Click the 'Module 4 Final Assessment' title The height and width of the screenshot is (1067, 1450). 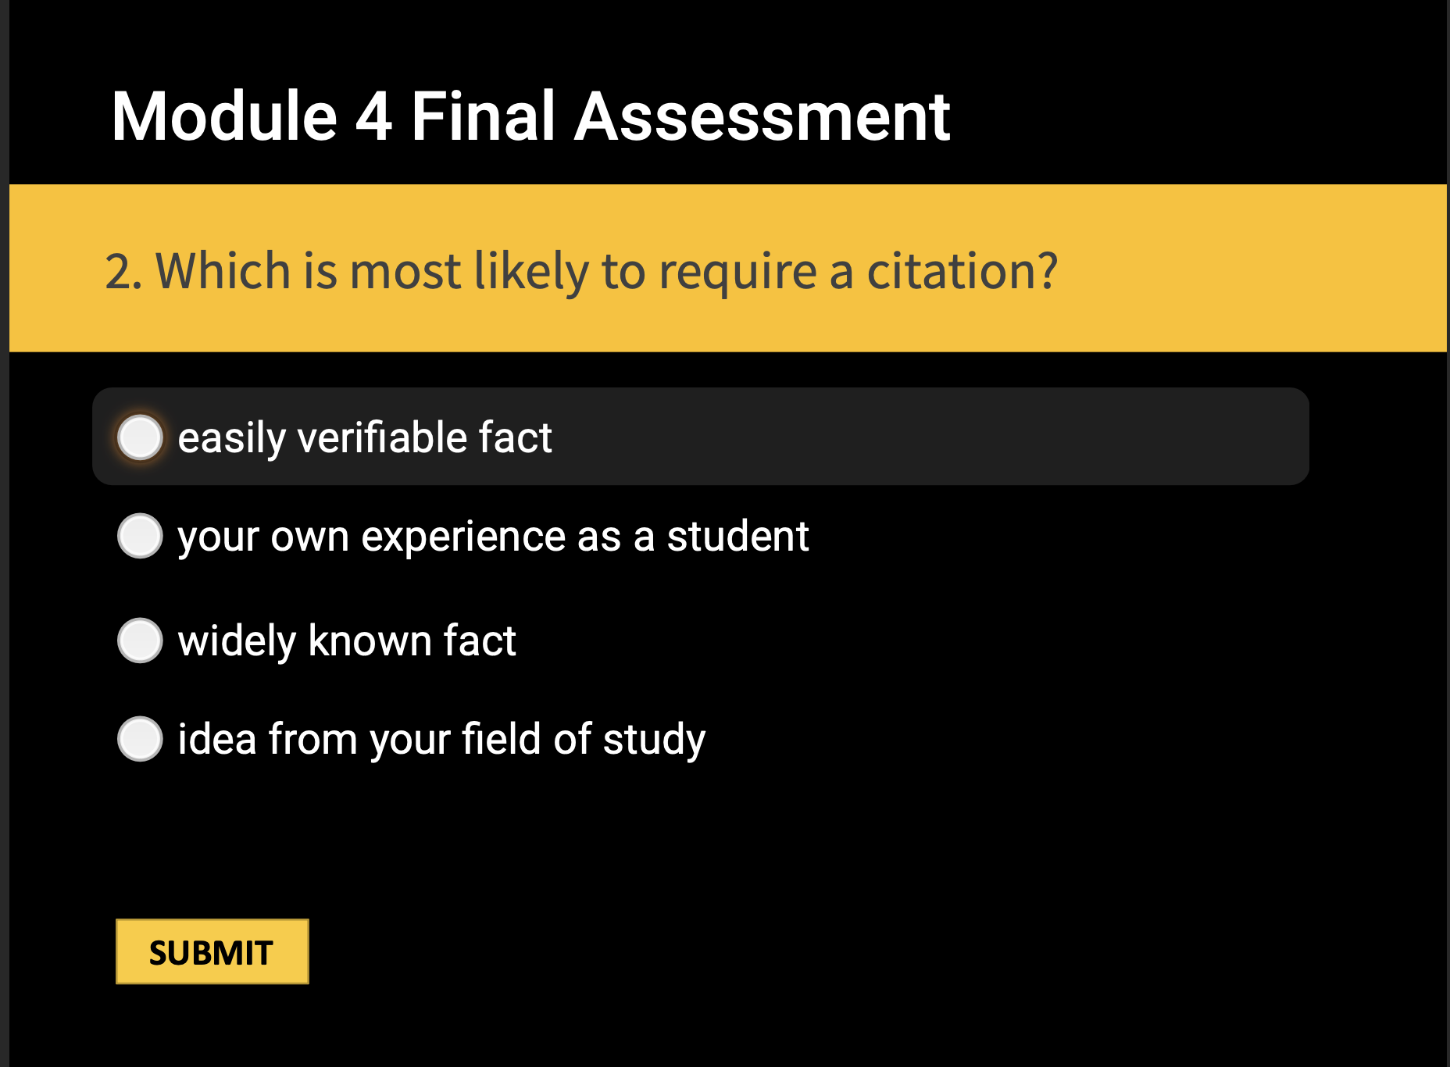coord(530,117)
